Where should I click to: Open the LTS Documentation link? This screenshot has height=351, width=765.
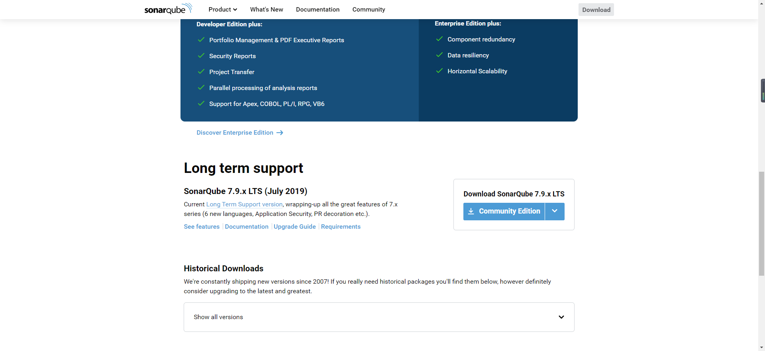247,227
